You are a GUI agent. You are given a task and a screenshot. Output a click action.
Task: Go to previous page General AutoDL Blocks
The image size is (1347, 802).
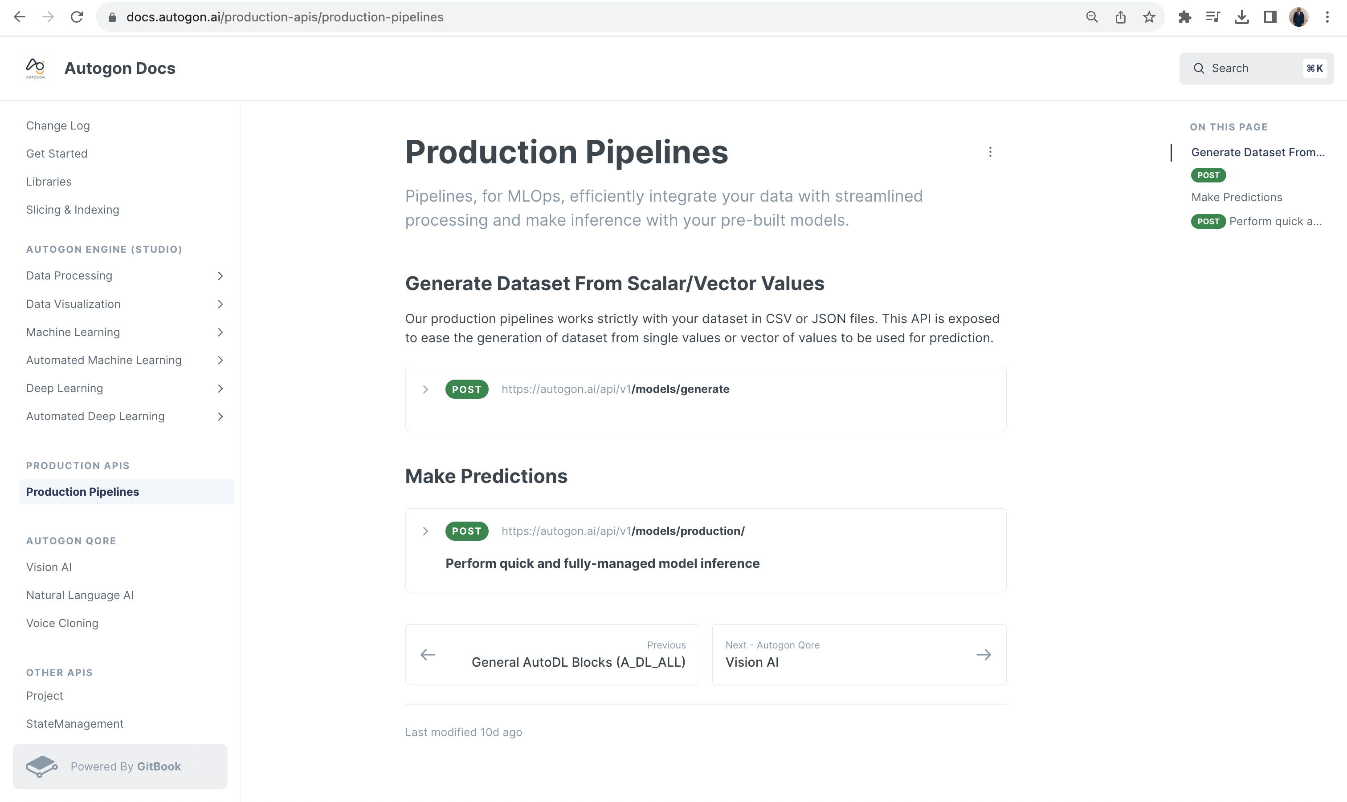click(552, 654)
